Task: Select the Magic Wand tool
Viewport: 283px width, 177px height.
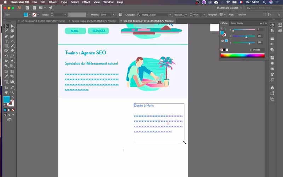Action: (x=6, y=31)
